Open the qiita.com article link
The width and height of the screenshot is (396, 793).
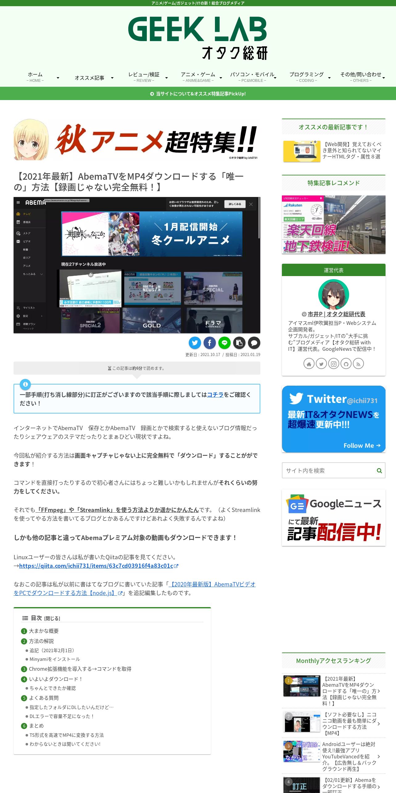[99, 566]
